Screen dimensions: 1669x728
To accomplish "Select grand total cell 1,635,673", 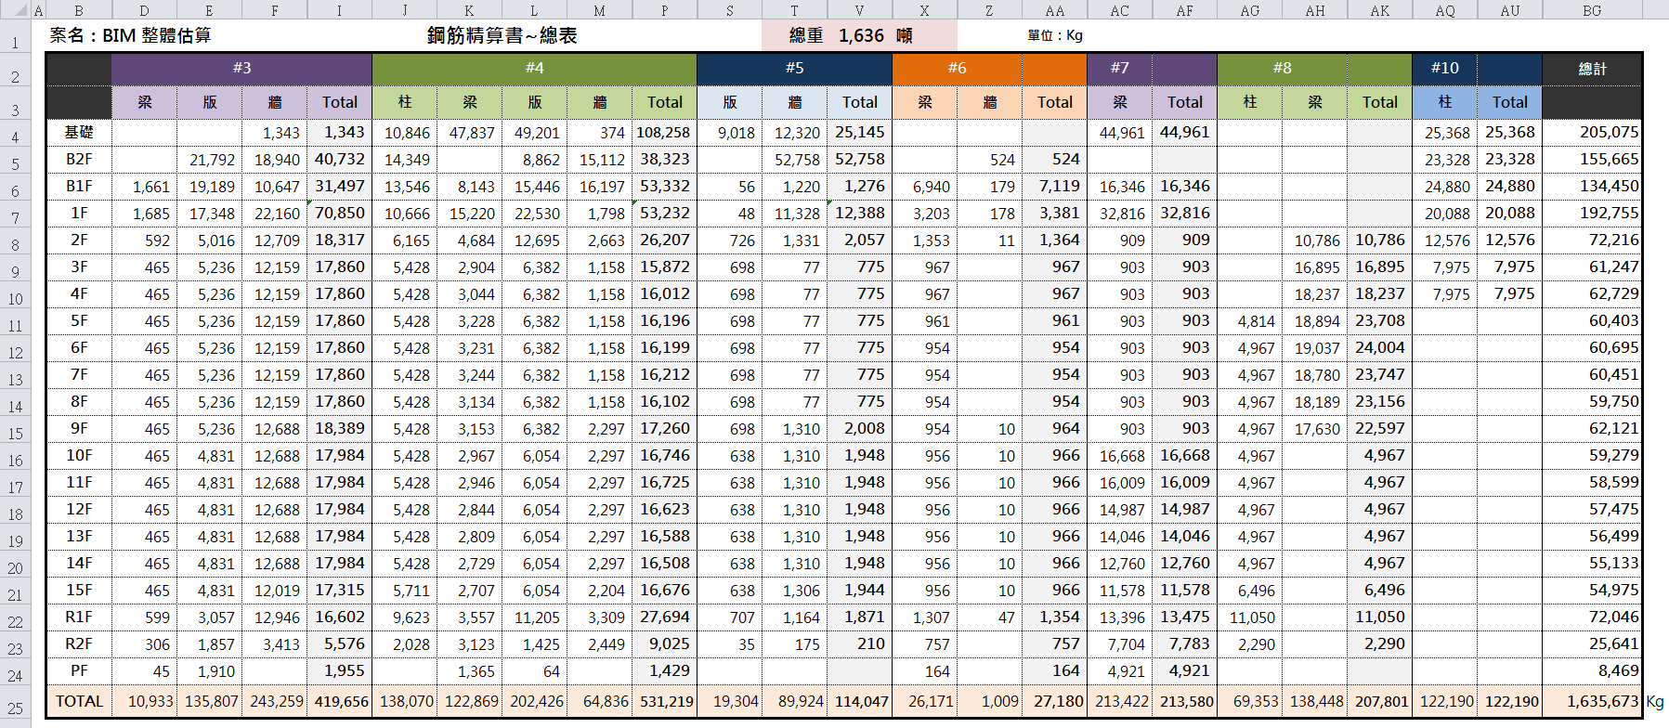I will (1592, 701).
